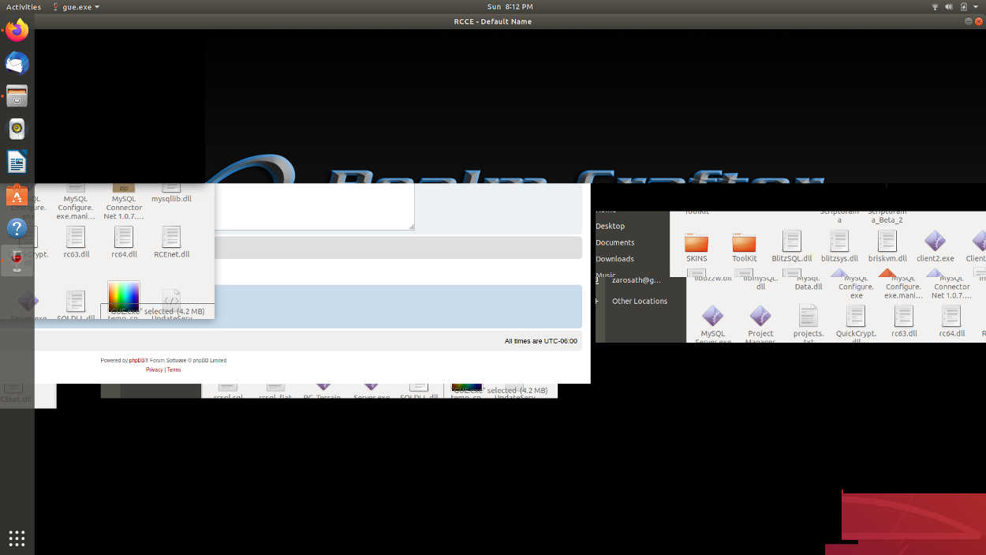The height and width of the screenshot is (555, 986).
Task: Select rc63.dll in the left file fragment
Action: point(77,242)
